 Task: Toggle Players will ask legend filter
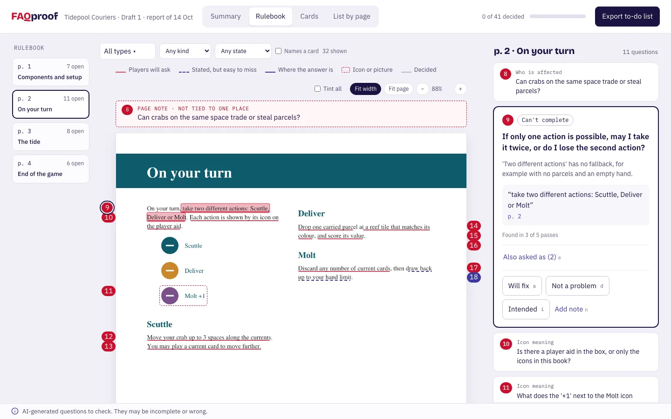coord(143,70)
